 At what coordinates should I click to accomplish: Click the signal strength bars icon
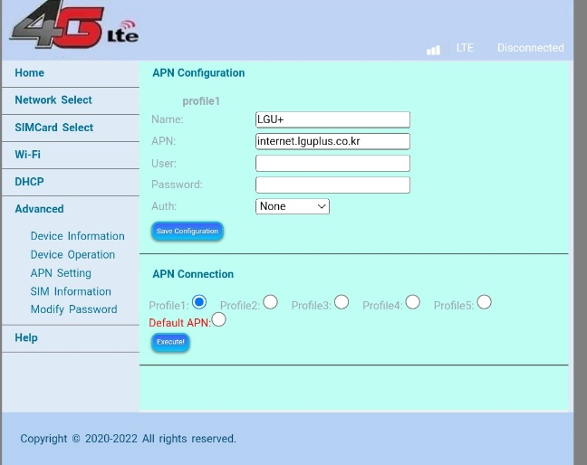(x=433, y=50)
